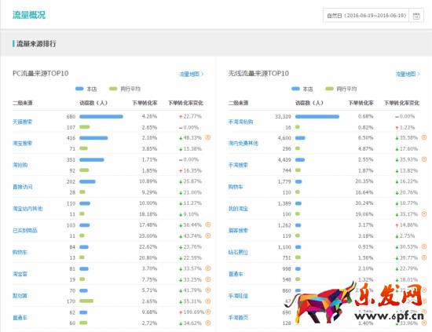Screen dimensions: 432x332
Task: Click the 自然日 date range field
Action: (367, 16)
